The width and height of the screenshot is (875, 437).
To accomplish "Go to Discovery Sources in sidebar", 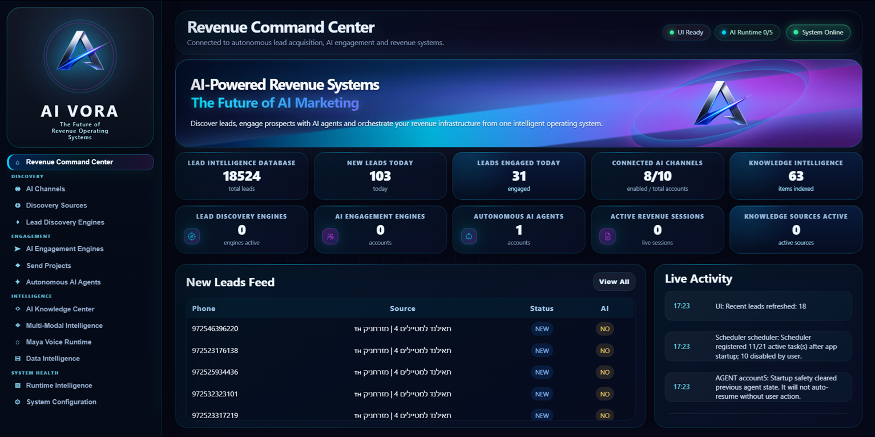I will pyautogui.click(x=57, y=206).
